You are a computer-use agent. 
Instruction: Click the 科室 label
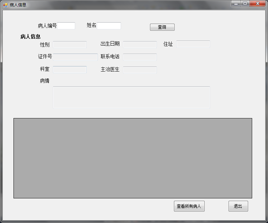(x=45, y=69)
